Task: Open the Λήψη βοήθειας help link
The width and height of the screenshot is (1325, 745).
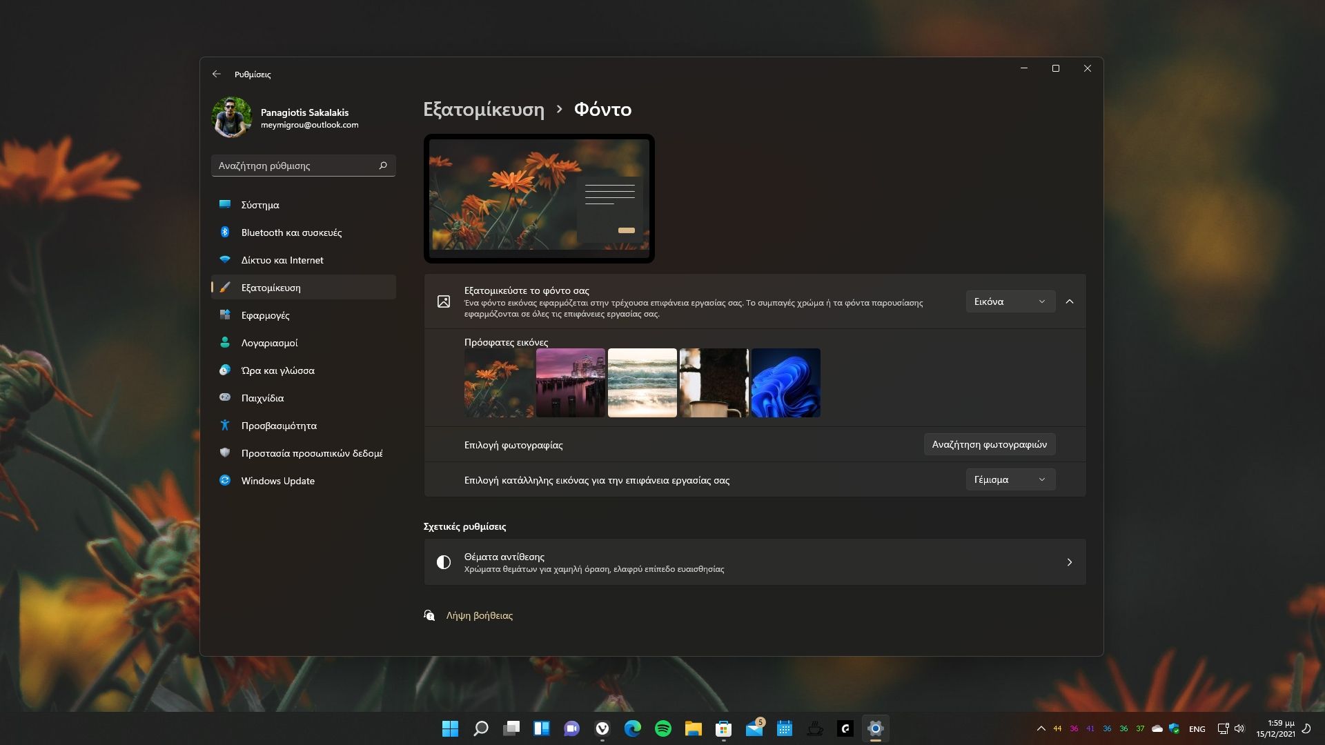Action: tap(479, 615)
